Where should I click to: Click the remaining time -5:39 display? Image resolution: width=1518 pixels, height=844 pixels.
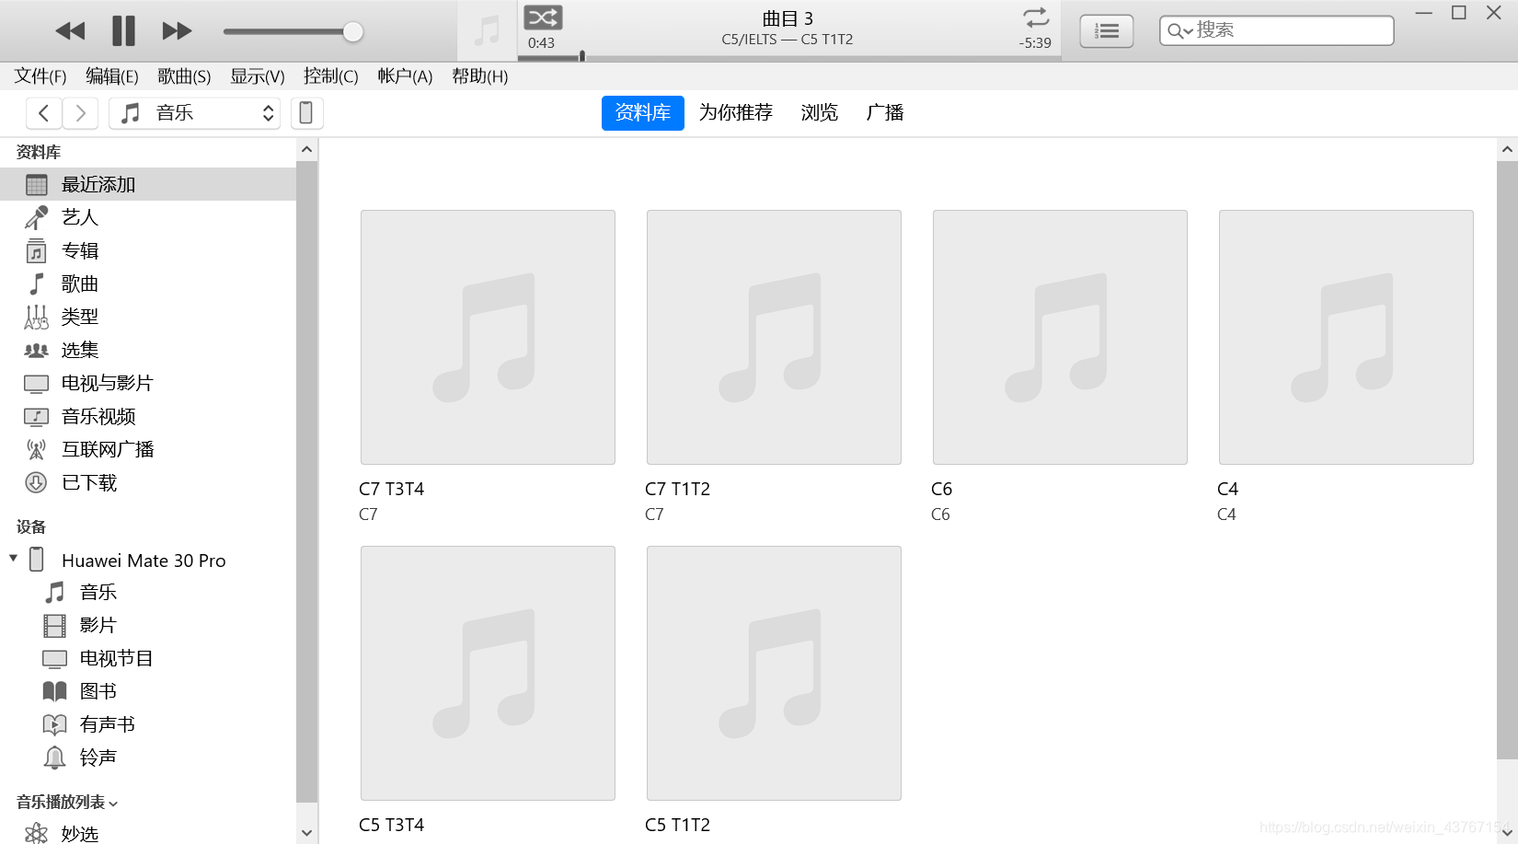pos(1035,42)
